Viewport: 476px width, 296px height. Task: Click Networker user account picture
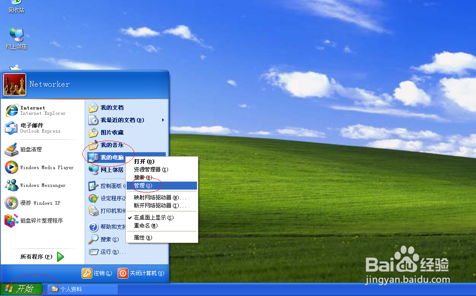coord(15,84)
